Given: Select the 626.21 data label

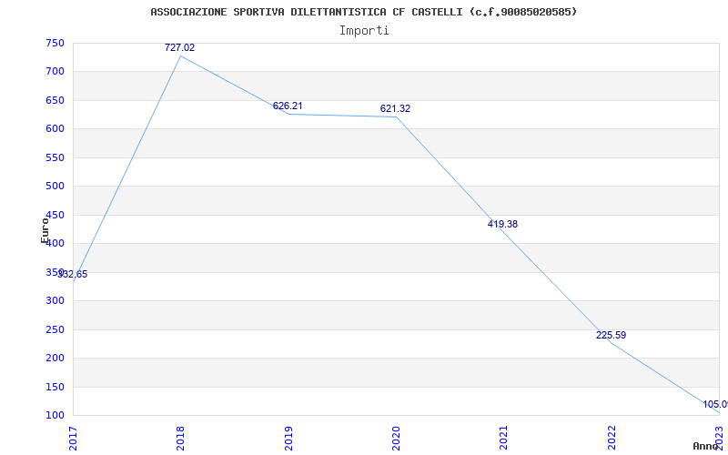Looking at the screenshot, I should [288, 106].
